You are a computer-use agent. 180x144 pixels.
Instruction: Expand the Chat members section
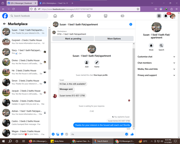pos(156,63)
